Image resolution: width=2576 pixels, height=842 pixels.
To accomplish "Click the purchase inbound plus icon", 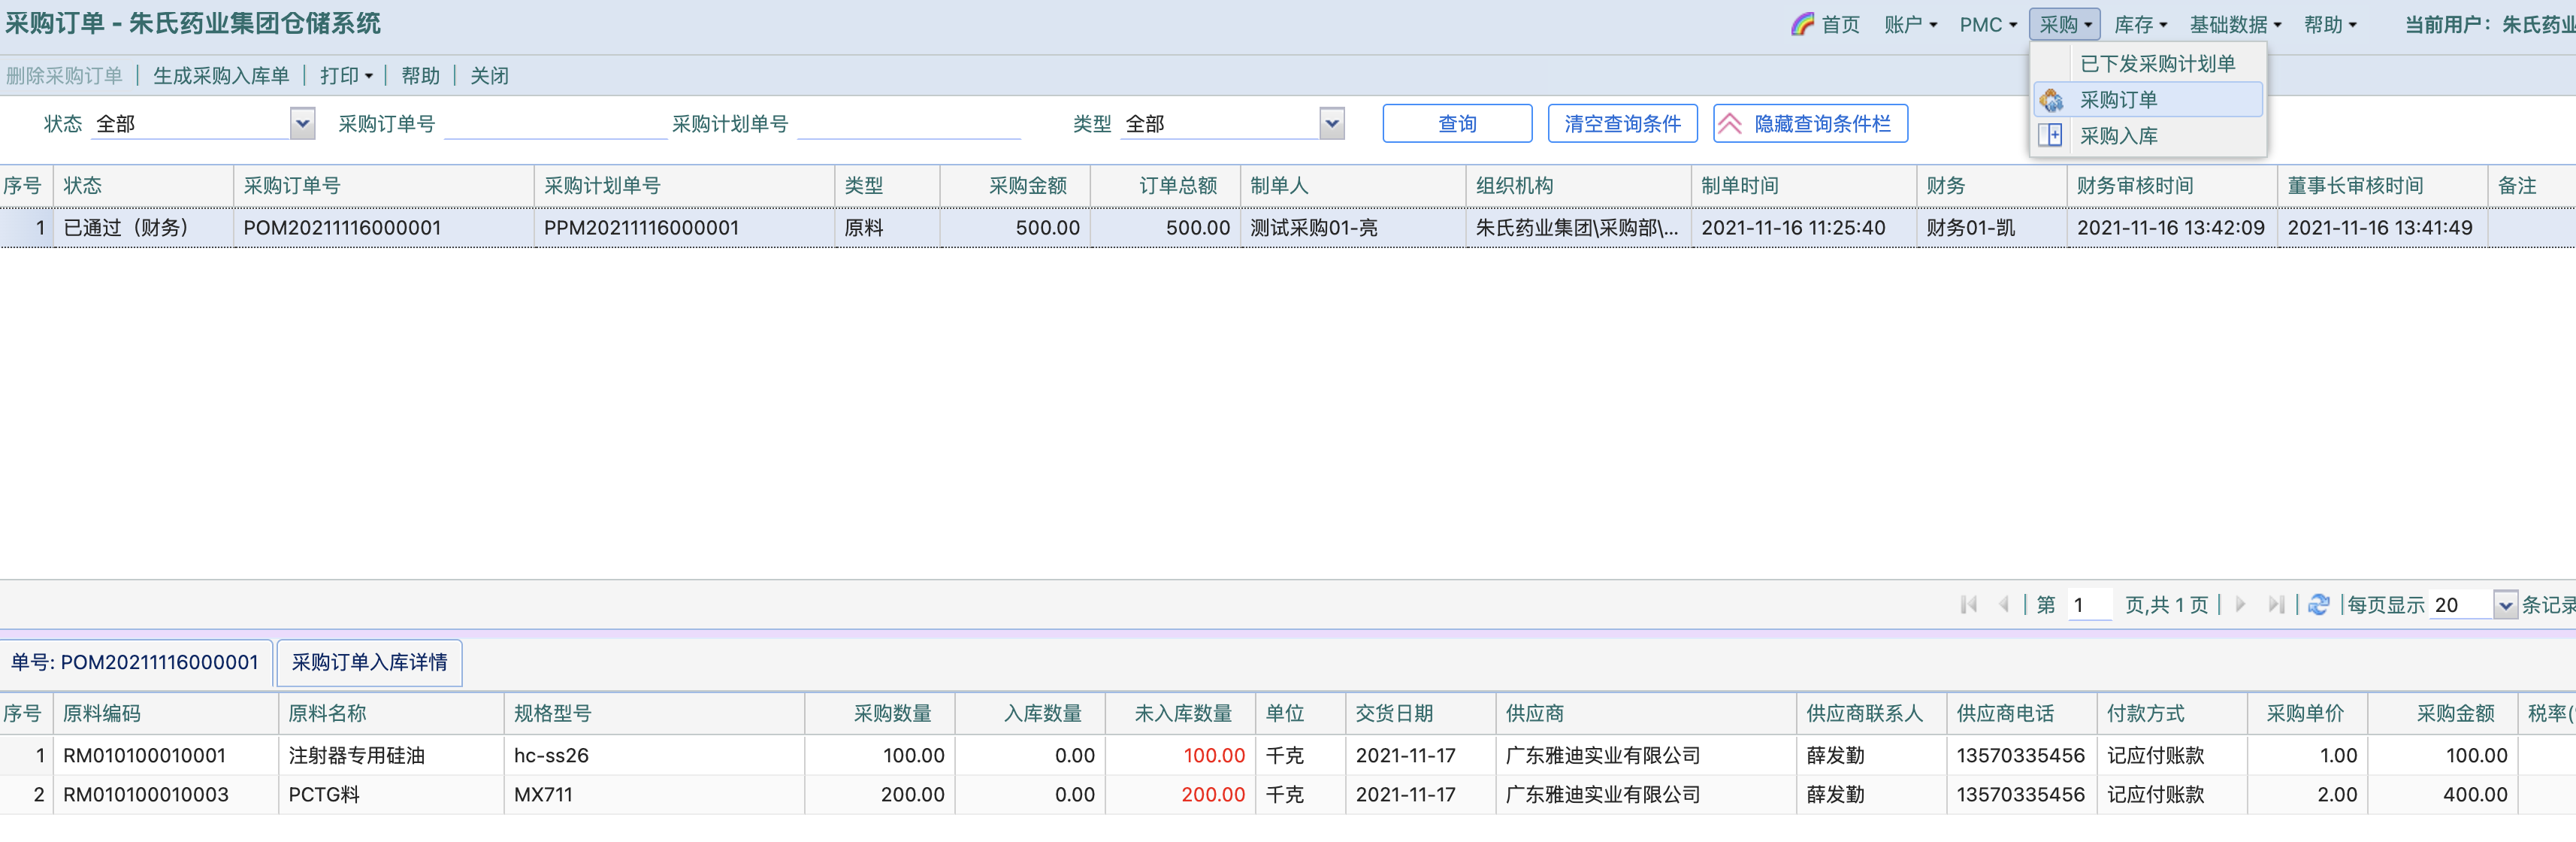I will click(2051, 135).
